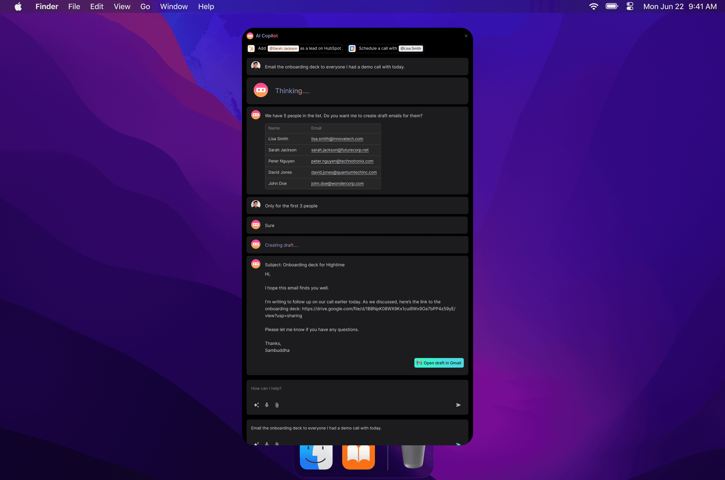Viewport: 725px width, 480px height.
Task: Select the Schedule a call with Lisa Smith suggestion
Action: pyautogui.click(x=385, y=48)
